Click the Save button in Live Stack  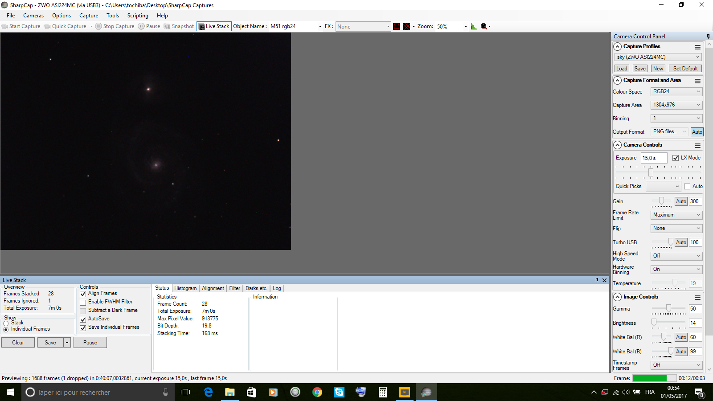pos(50,342)
